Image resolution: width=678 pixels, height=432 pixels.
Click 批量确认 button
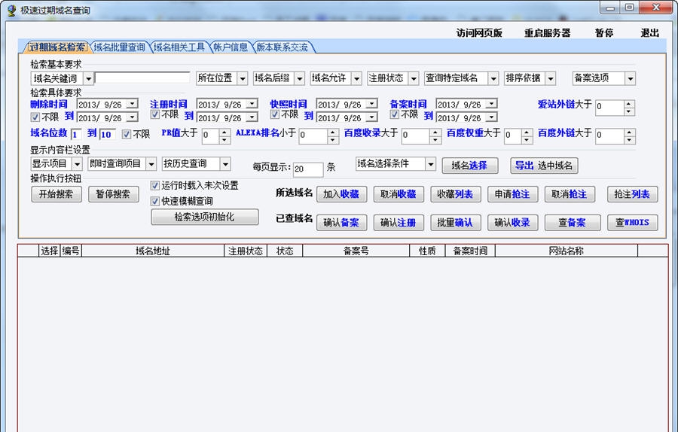pyautogui.click(x=455, y=223)
